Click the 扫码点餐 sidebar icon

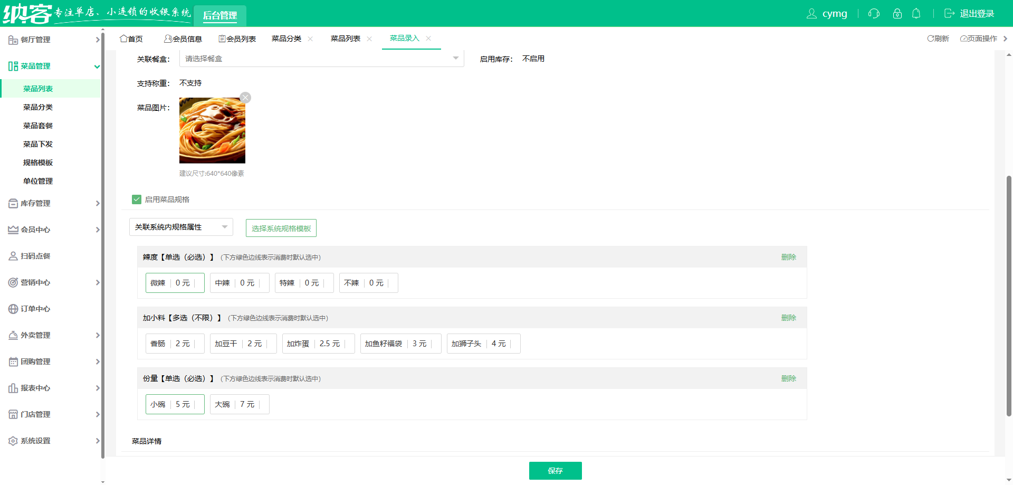pyautogui.click(x=13, y=256)
